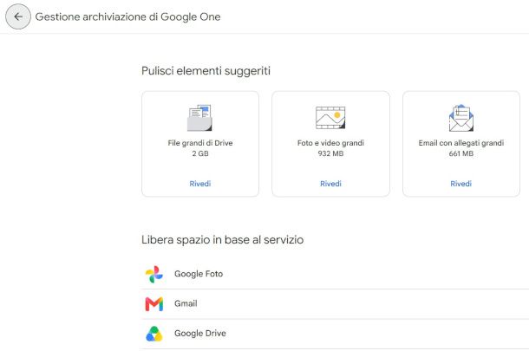Click the 'Email con allegati grandi' label

coord(461,143)
